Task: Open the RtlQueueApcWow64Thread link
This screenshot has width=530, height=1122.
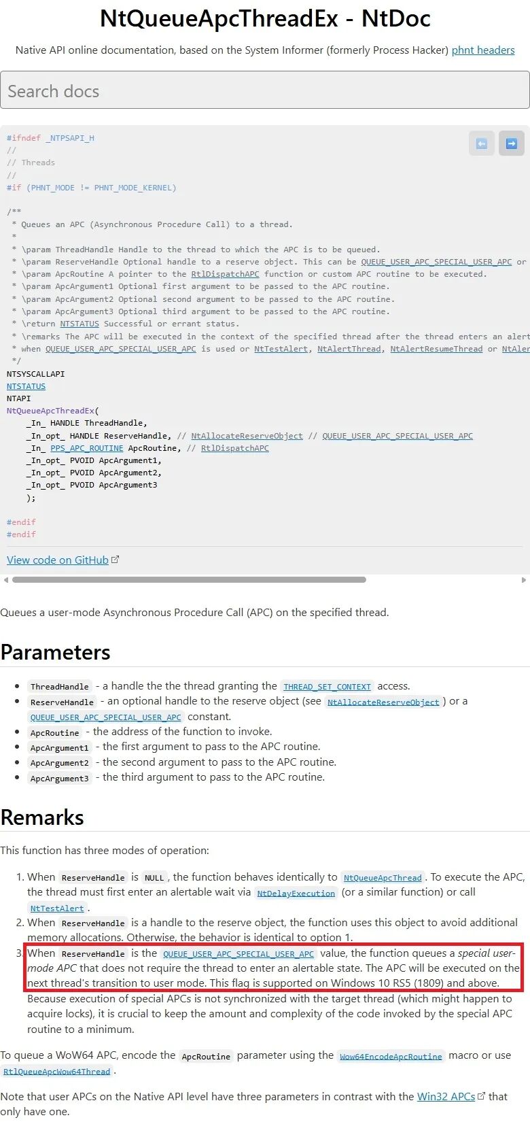Action: [56, 1072]
